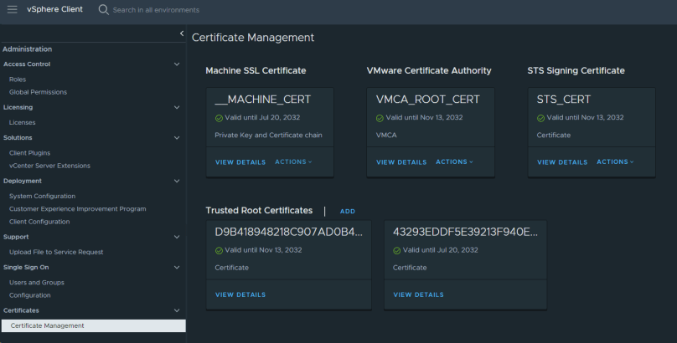
Task: Collapse the Single Sign On section
Action: [176, 268]
